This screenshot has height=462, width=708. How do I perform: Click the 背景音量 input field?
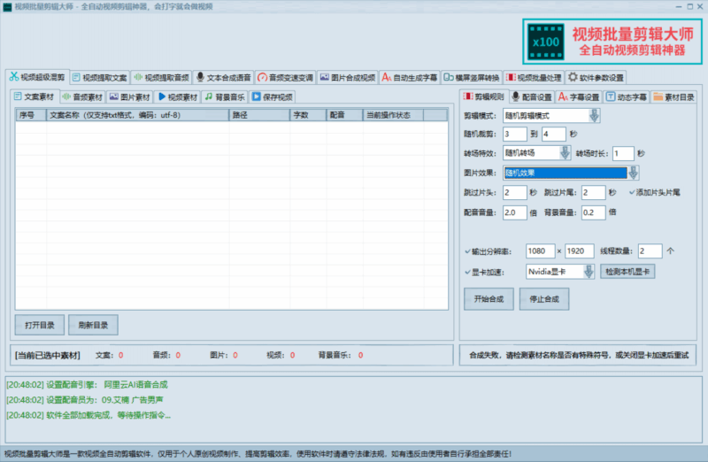tap(593, 212)
